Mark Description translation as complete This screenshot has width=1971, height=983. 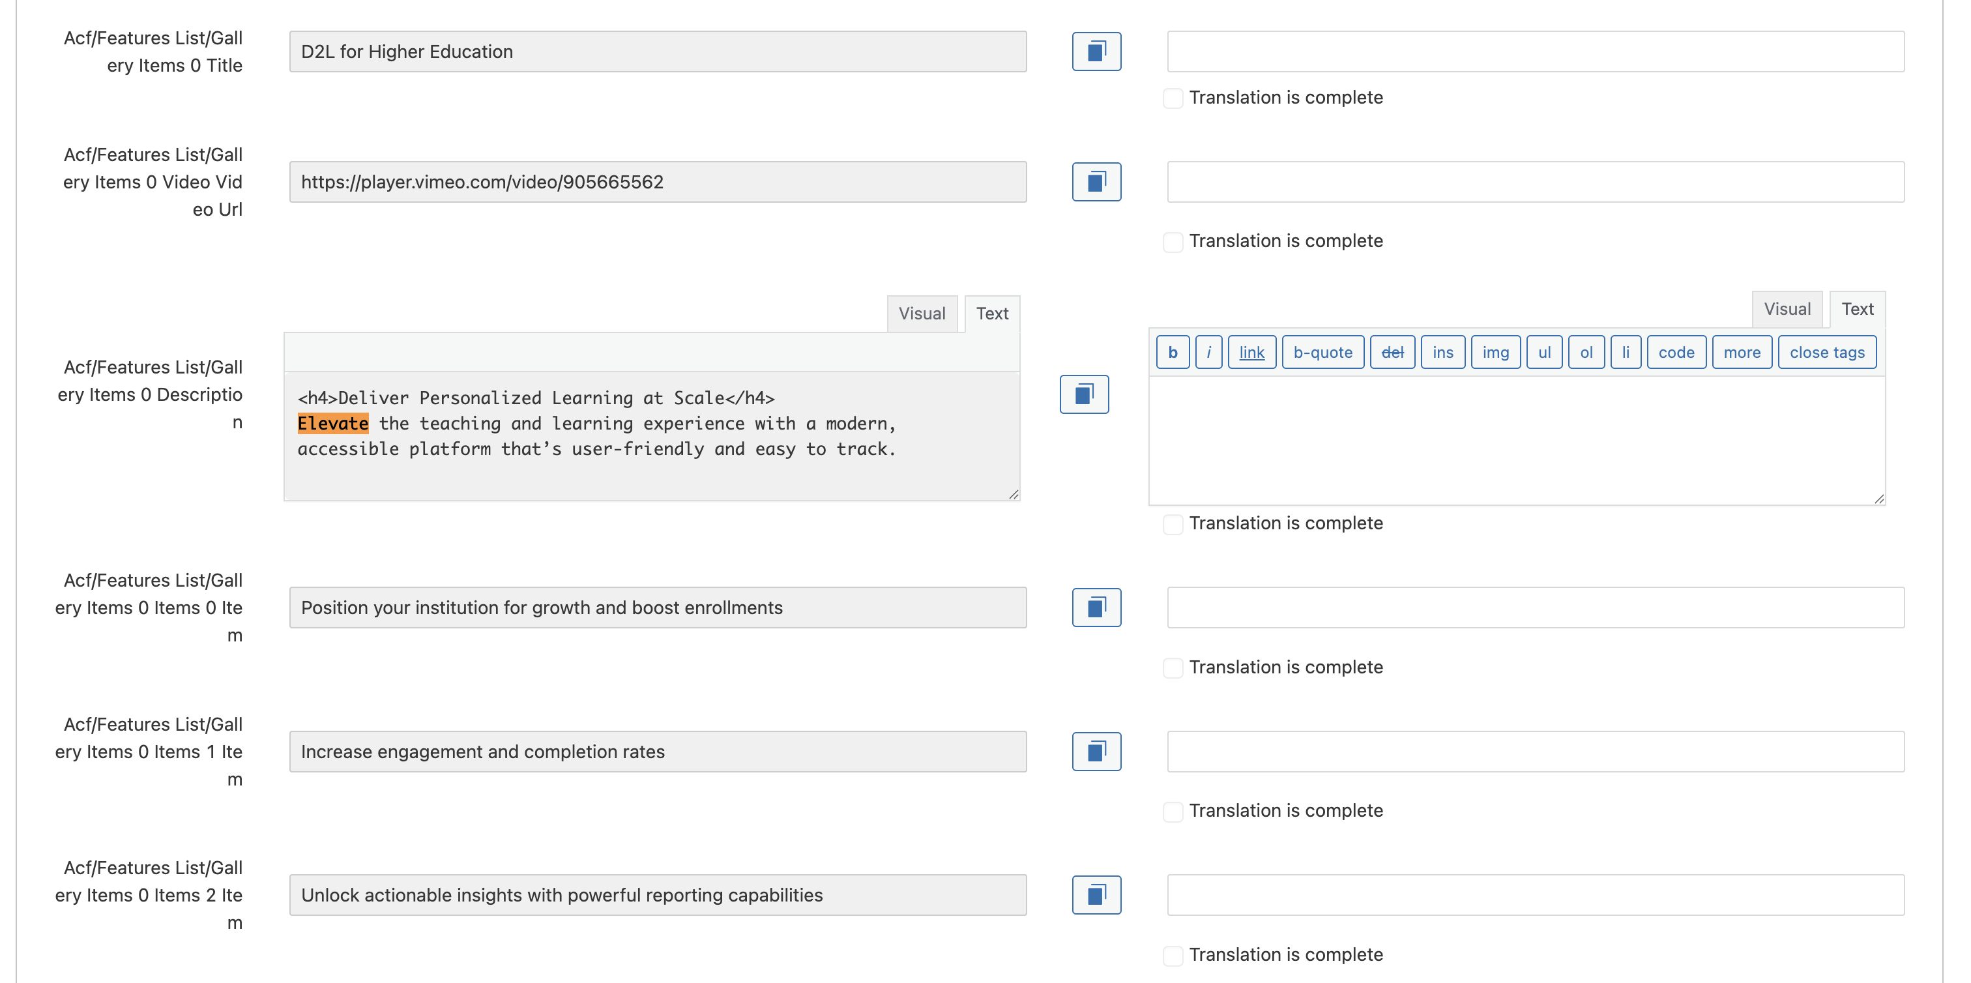pos(1172,524)
